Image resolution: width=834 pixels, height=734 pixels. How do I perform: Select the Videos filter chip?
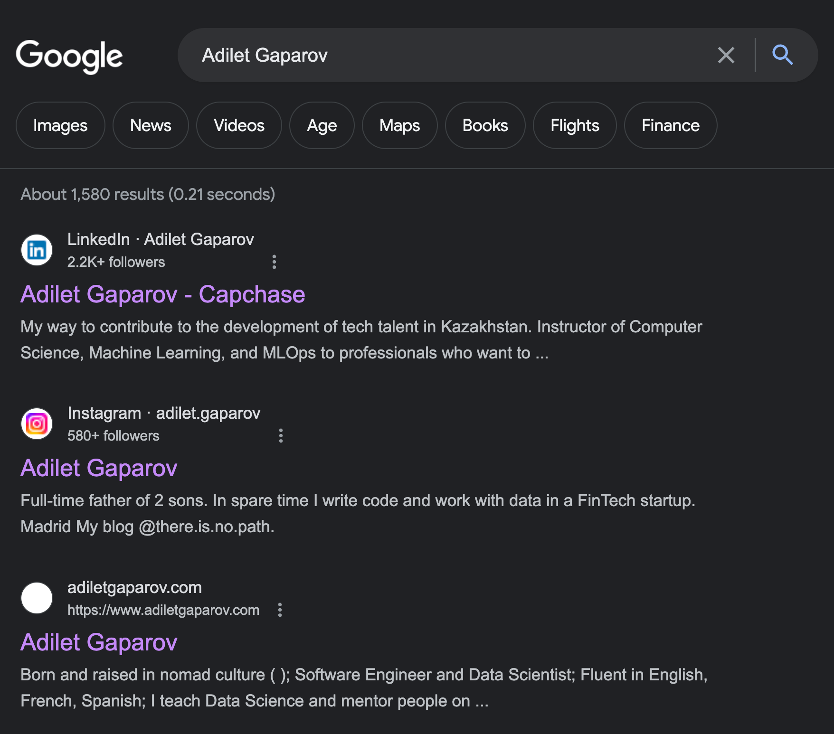pos(239,125)
